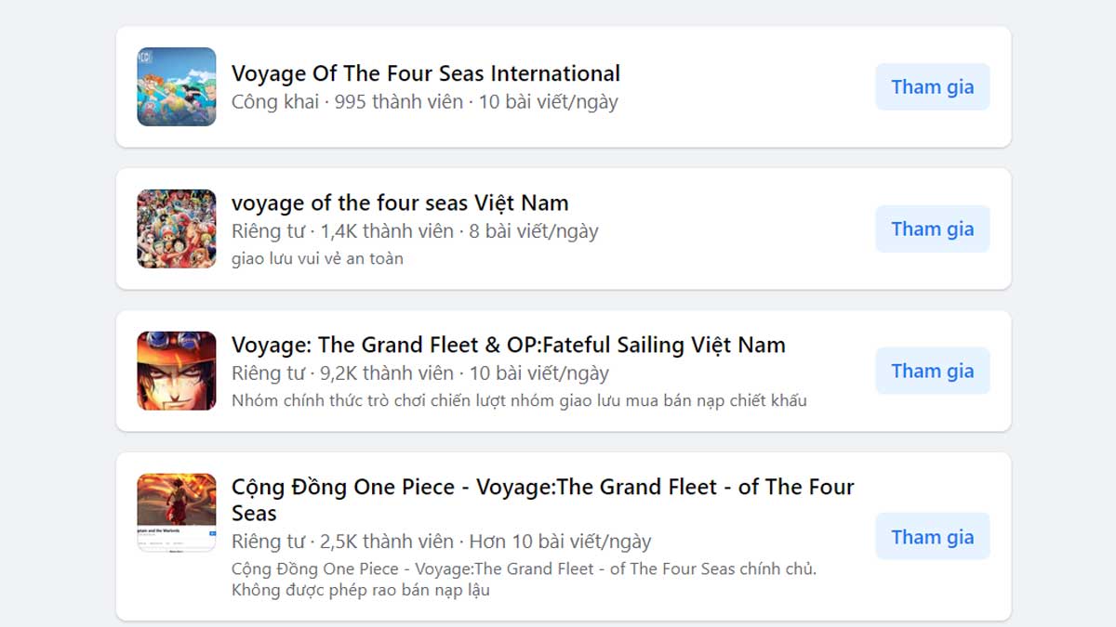Select the Cộng Đồng One Piece group thumbnail
1116x627 pixels.
tap(176, 512)
